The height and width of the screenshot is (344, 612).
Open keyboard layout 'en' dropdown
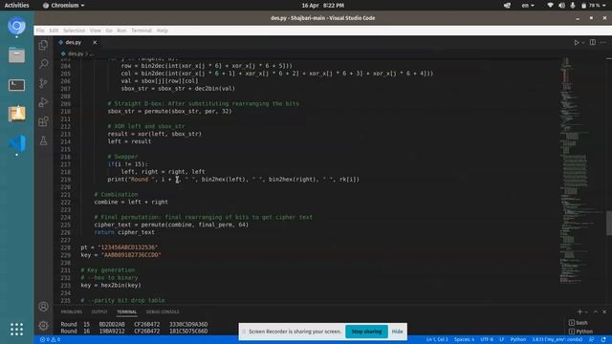point(528,6)
